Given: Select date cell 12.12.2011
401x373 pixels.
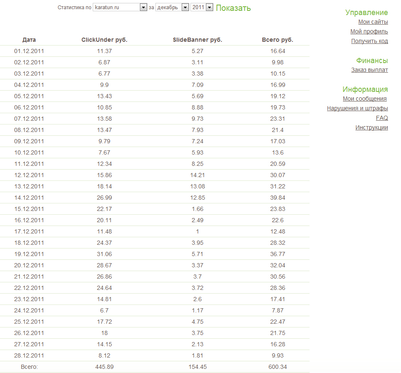Looking at the screenshot, I should coord(29,175).
